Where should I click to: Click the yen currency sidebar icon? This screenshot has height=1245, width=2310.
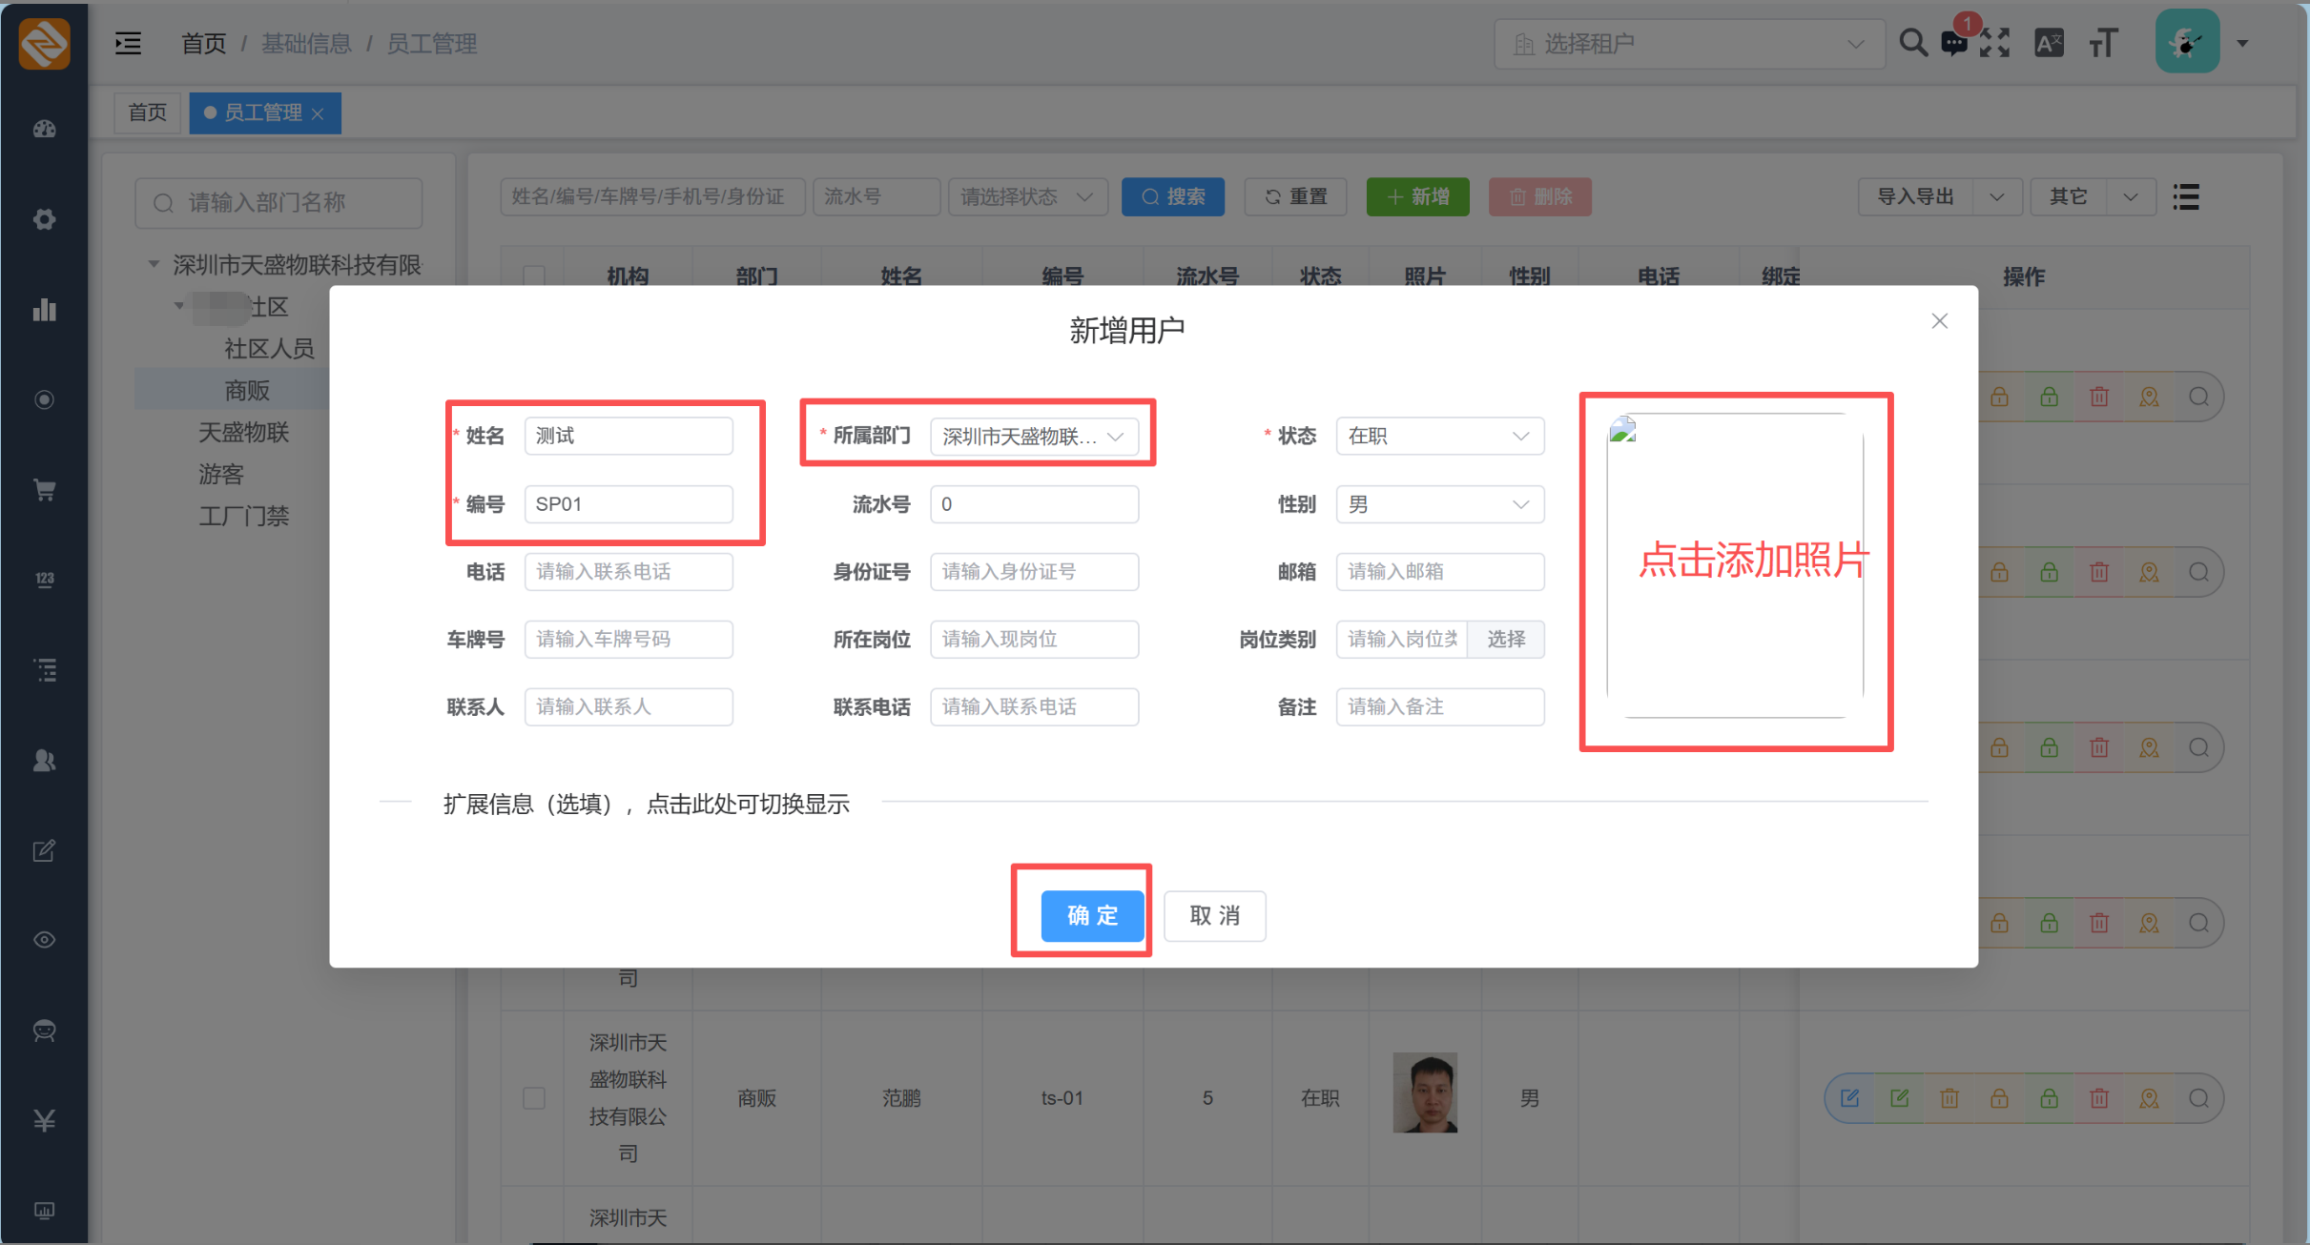(44, 1120)
